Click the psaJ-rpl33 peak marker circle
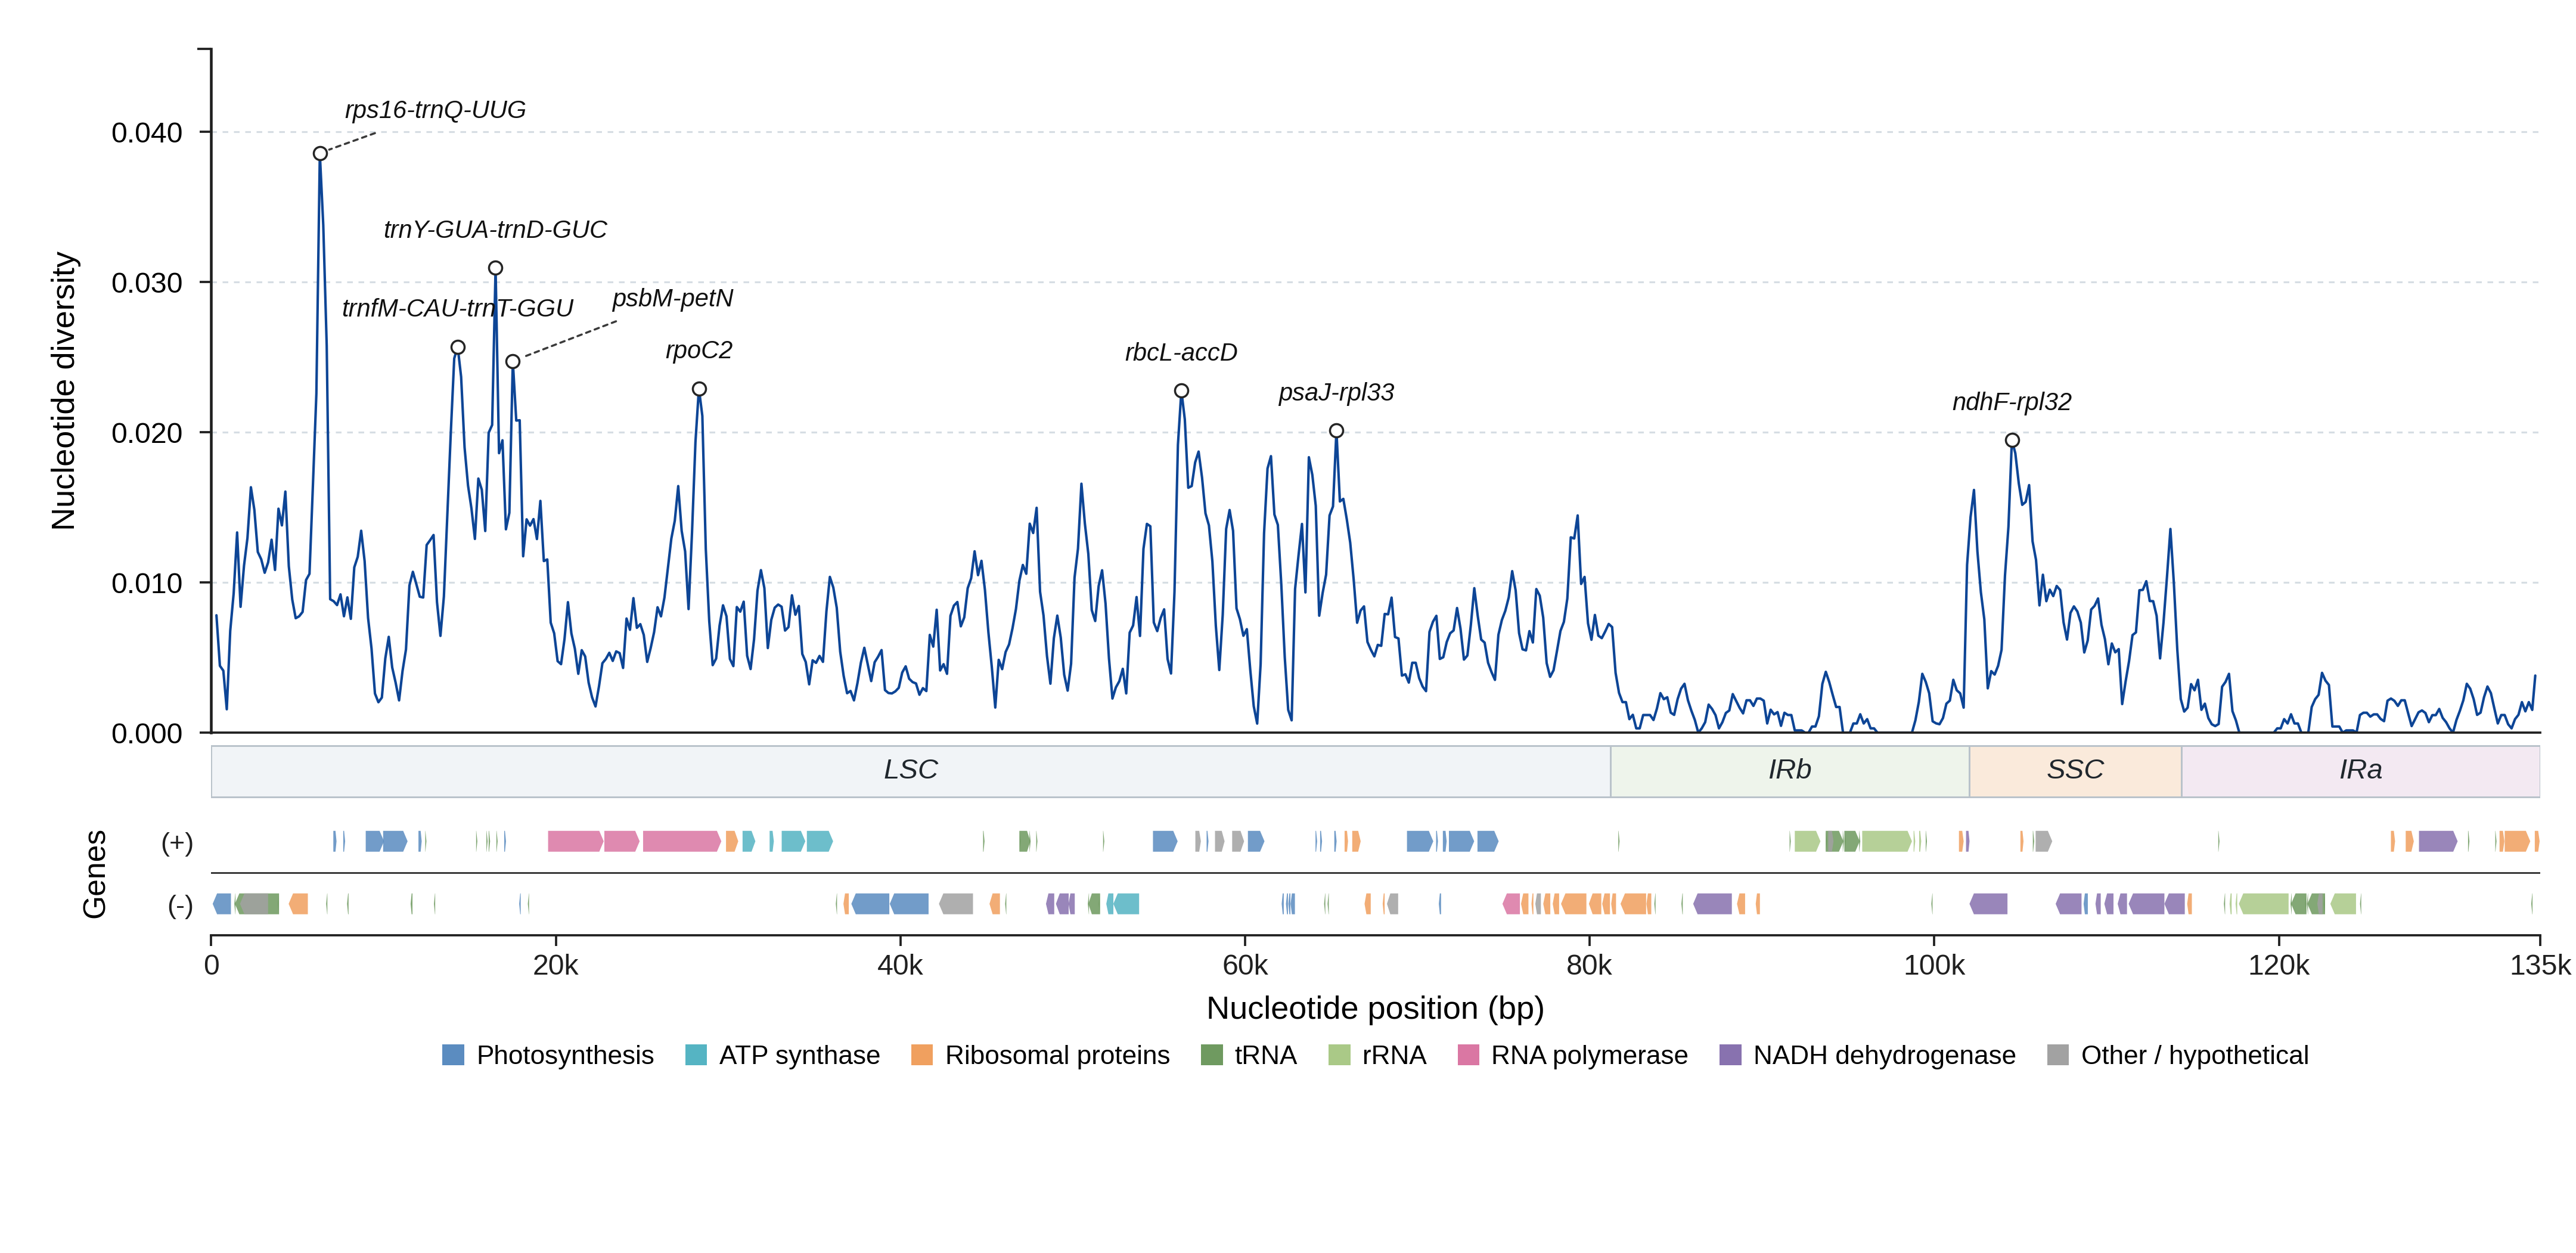2576x1253 pixels. click(x=1336, y=431)
